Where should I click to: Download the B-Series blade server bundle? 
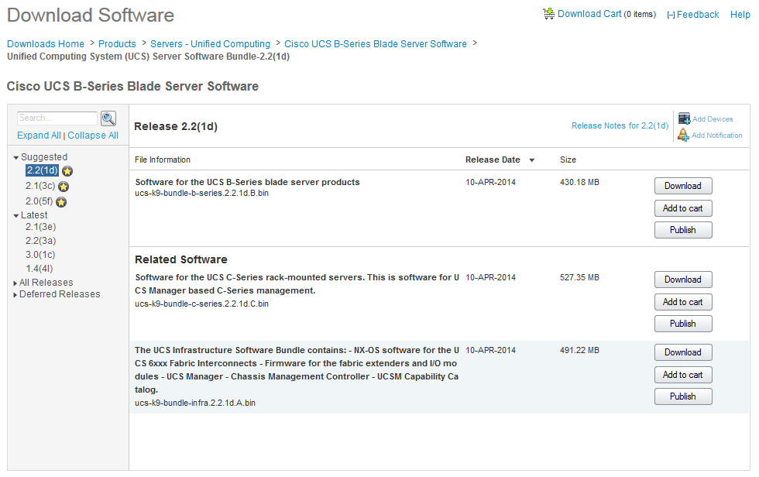[683, 186]
